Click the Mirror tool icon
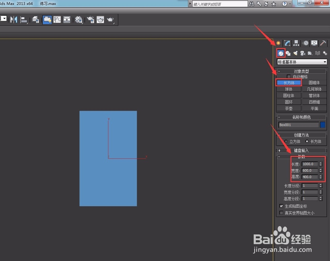 point(14,20)
